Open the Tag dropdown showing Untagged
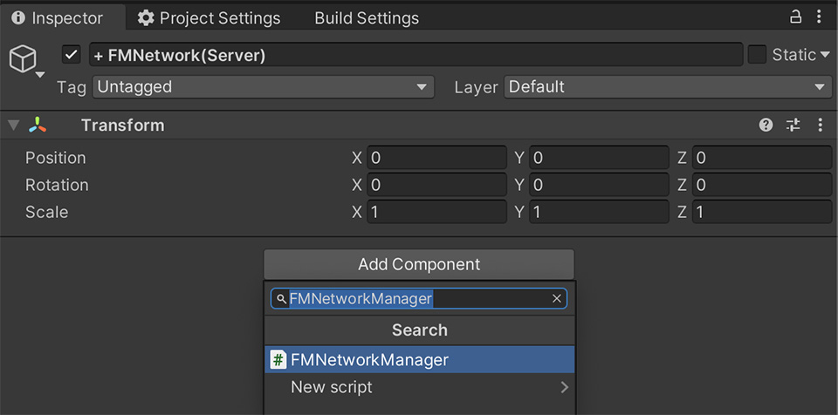 pos(263,87)
